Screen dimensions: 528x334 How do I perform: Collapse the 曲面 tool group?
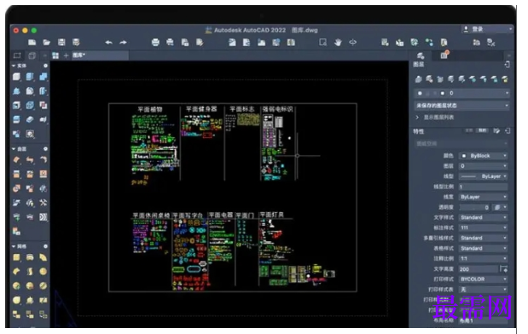(x=14, y=148)
